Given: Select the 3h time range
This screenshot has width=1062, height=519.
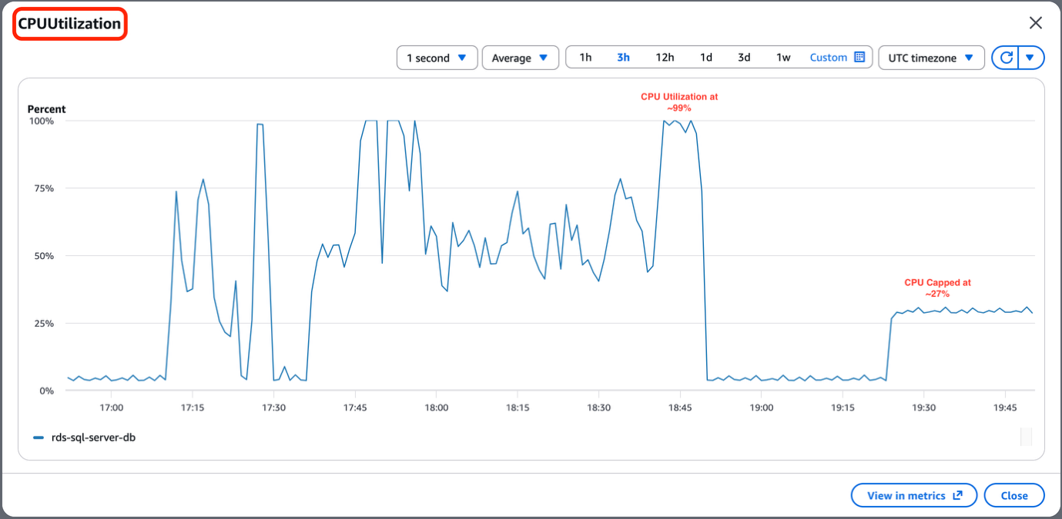Looking at the screenshot, I should tap(623, 58).
